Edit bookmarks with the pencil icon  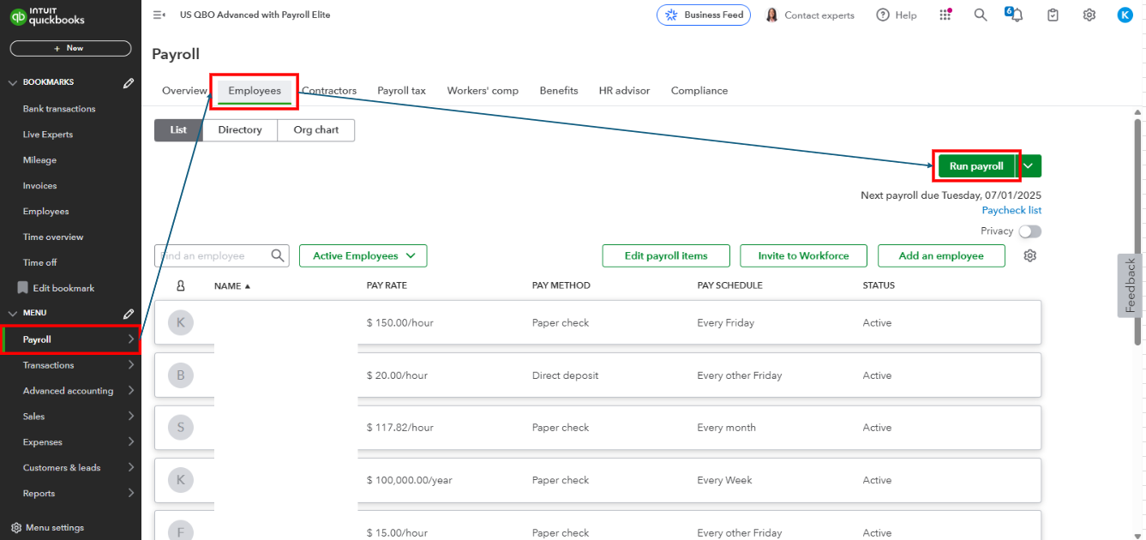click(129, 82)
